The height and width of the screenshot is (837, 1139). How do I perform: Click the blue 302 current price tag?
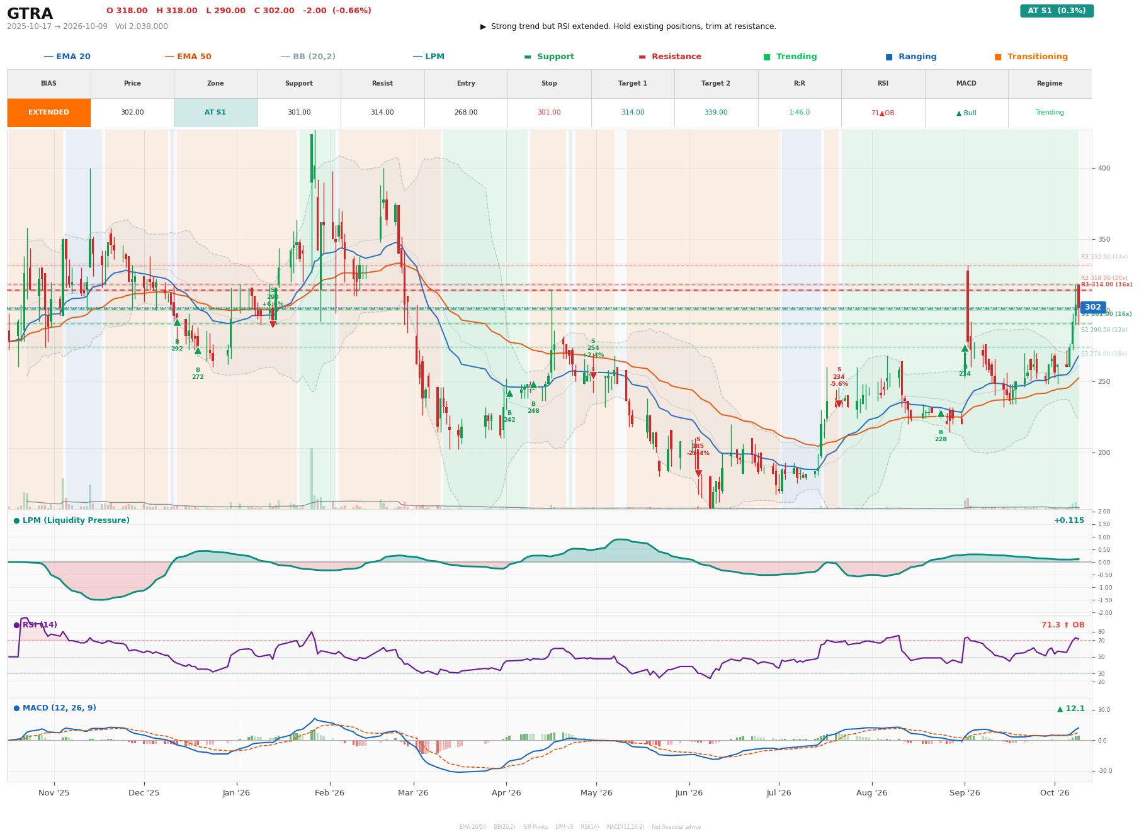(x=1093, y=308)
